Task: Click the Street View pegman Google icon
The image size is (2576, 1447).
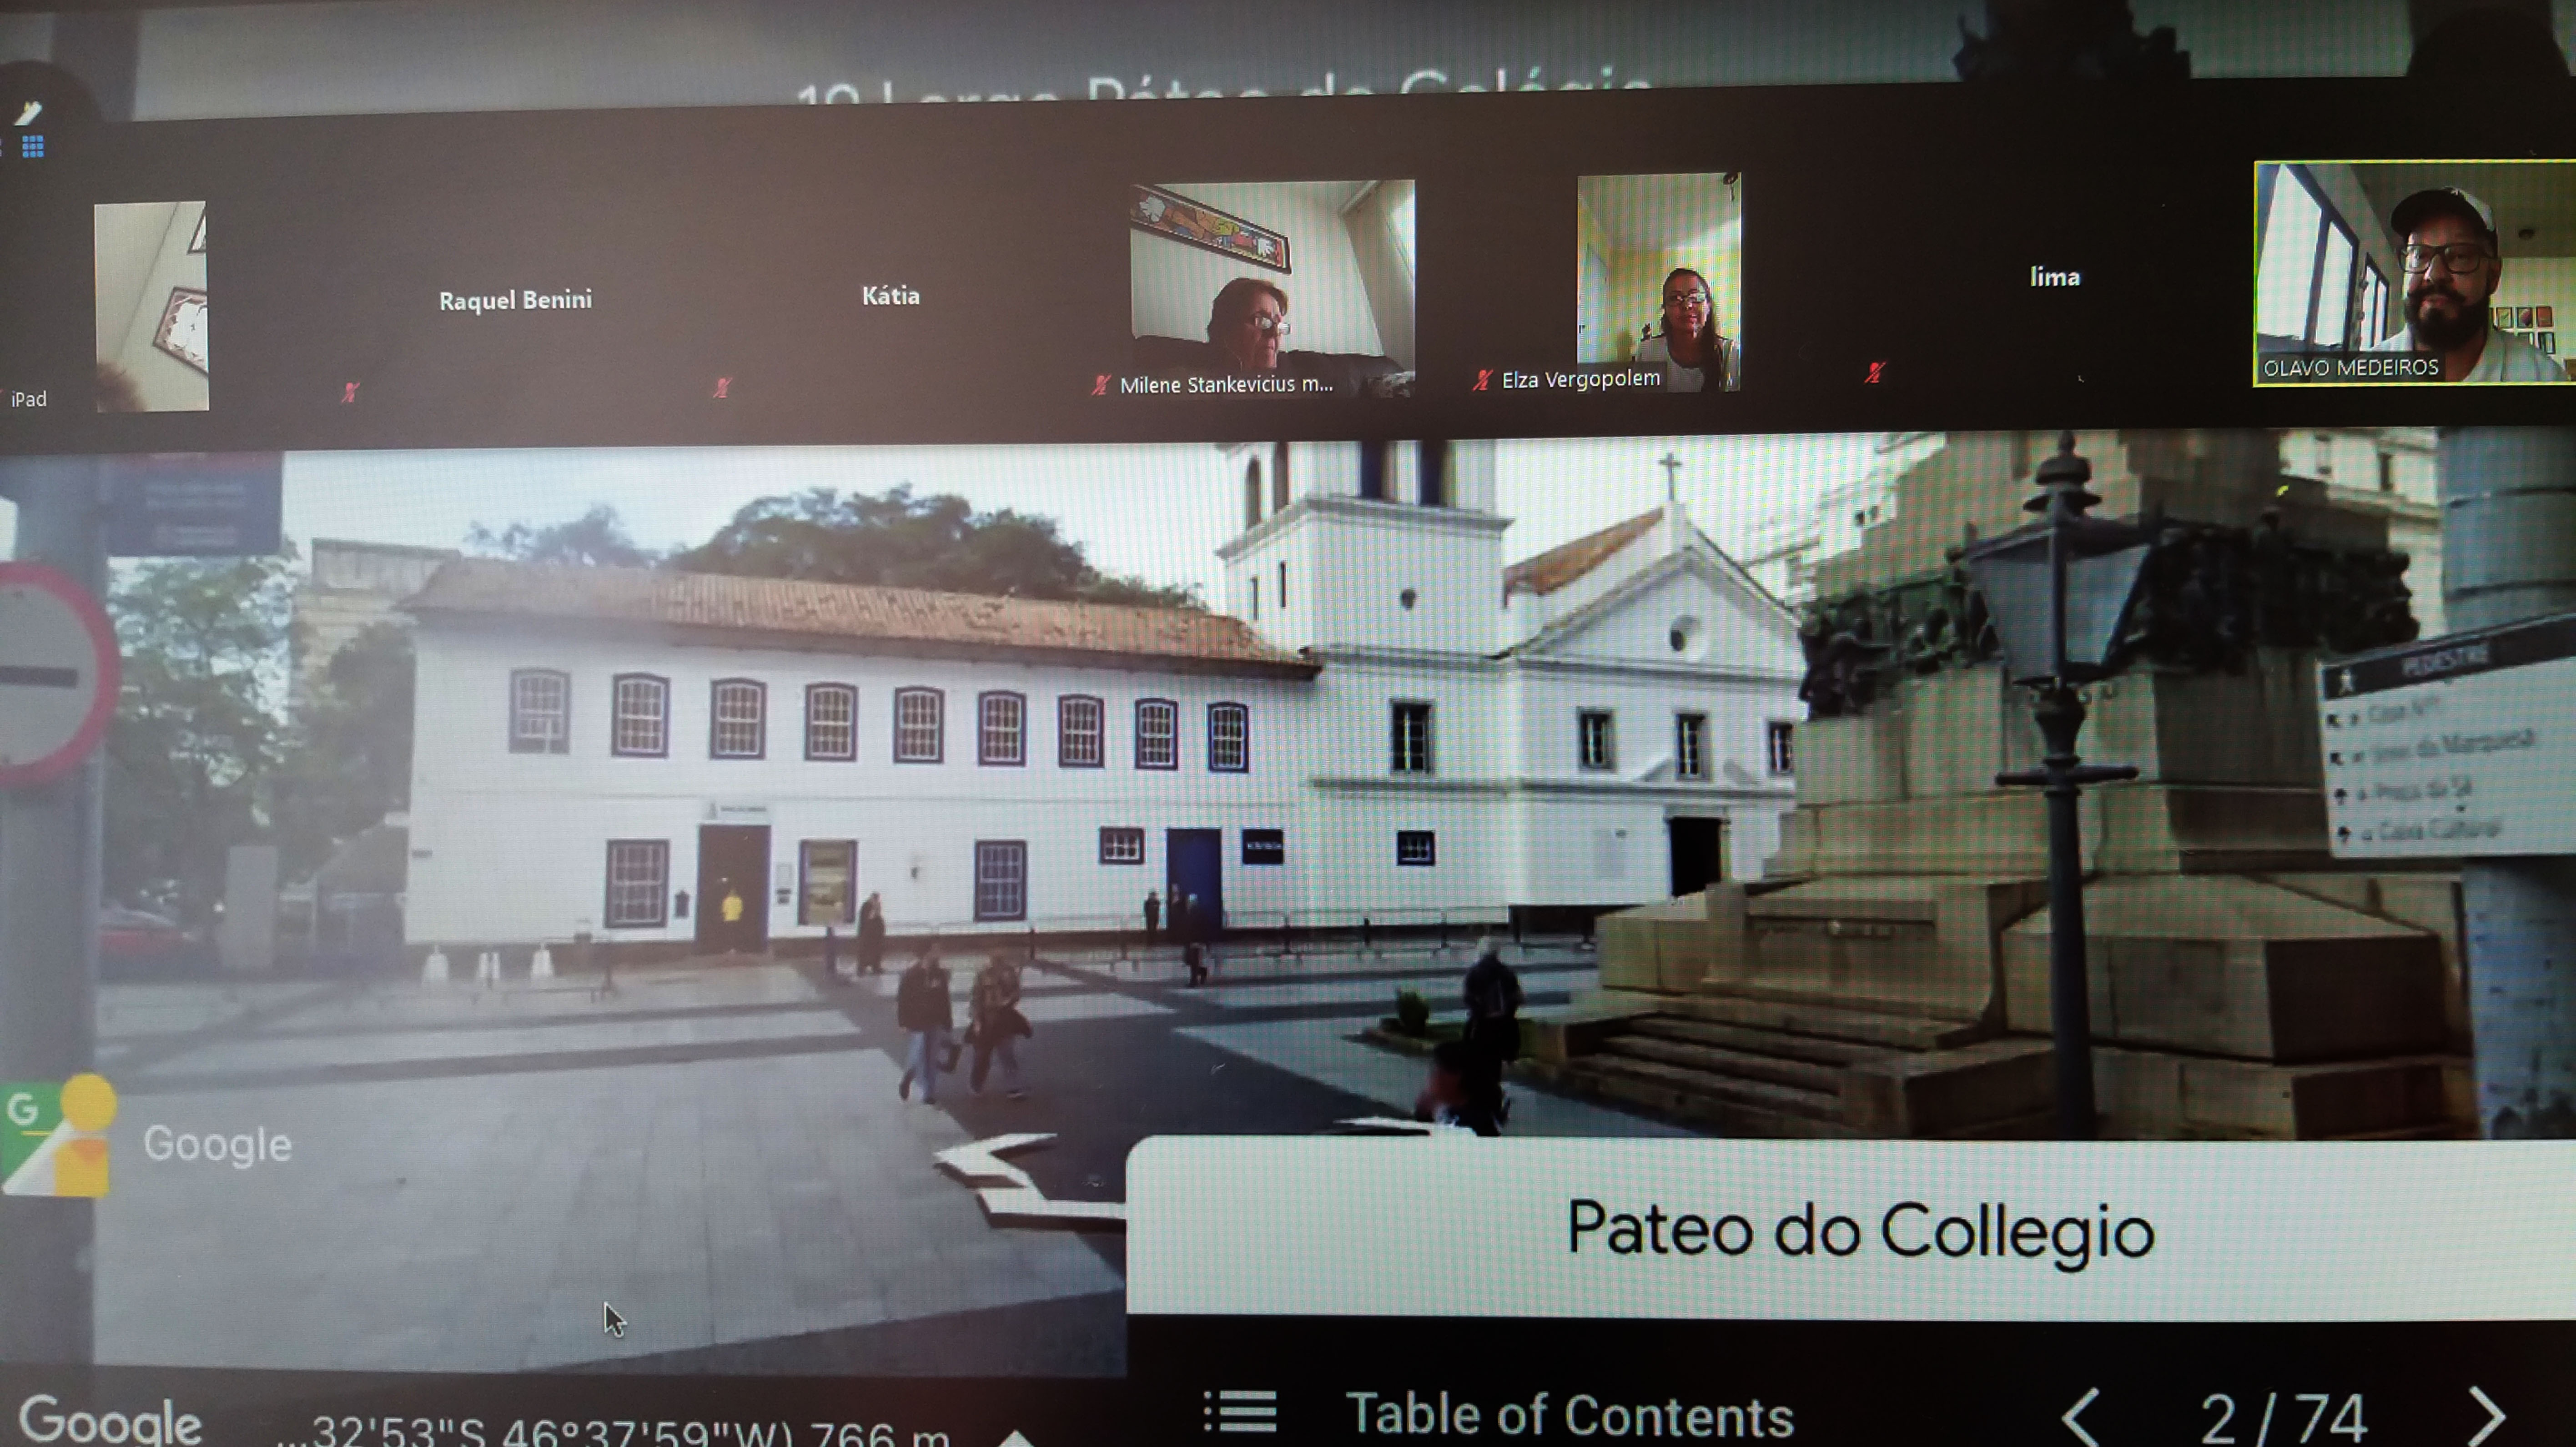Action: click(60, 1135)
